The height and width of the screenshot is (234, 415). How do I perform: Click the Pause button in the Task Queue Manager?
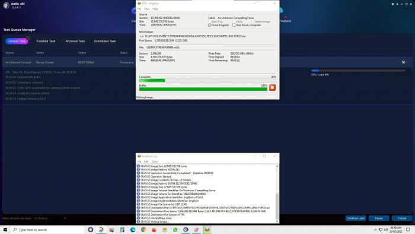point(379,218)
